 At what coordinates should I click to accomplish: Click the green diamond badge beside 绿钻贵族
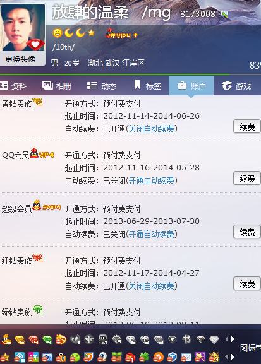point(37,310)
